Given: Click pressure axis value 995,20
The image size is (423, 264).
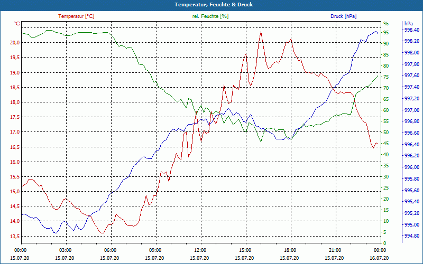Looking at the screenshot, I should coord(412,213).
